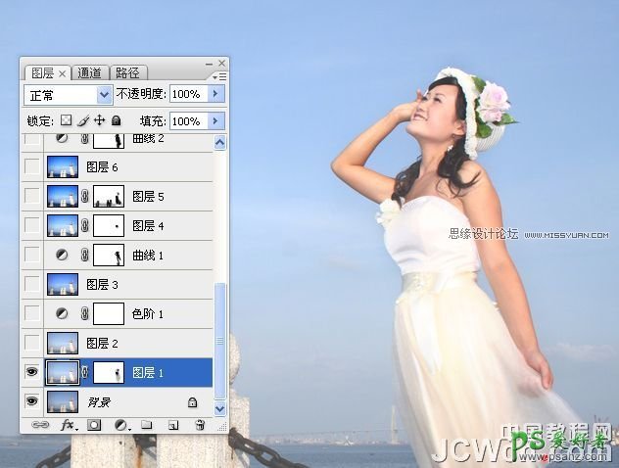Click the delete layer trash icon

(200, 425)
